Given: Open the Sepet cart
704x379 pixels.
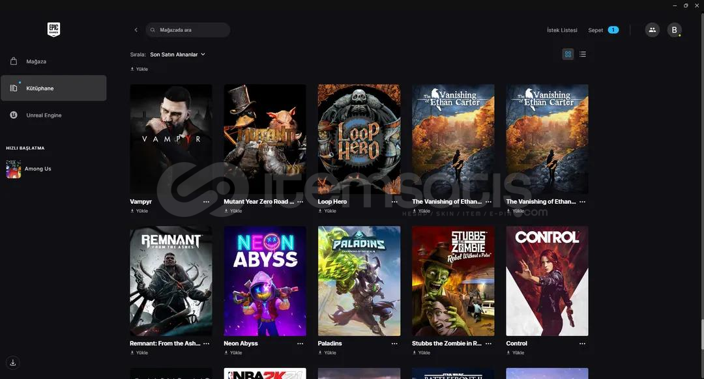Looking at the screenshot, I should (x=603, y=30).
